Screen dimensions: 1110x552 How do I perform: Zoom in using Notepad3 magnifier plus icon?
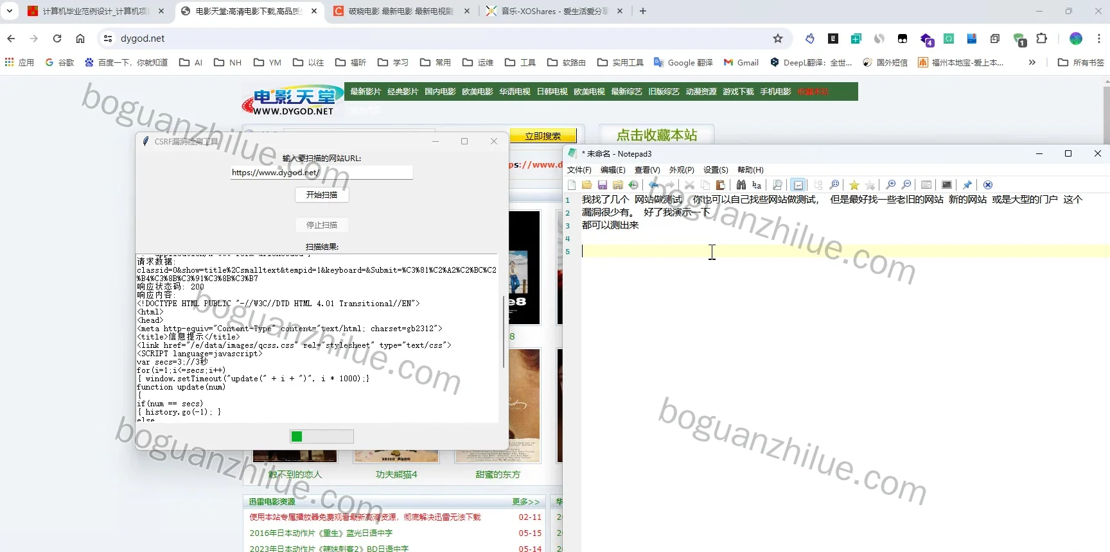(891, 185)
